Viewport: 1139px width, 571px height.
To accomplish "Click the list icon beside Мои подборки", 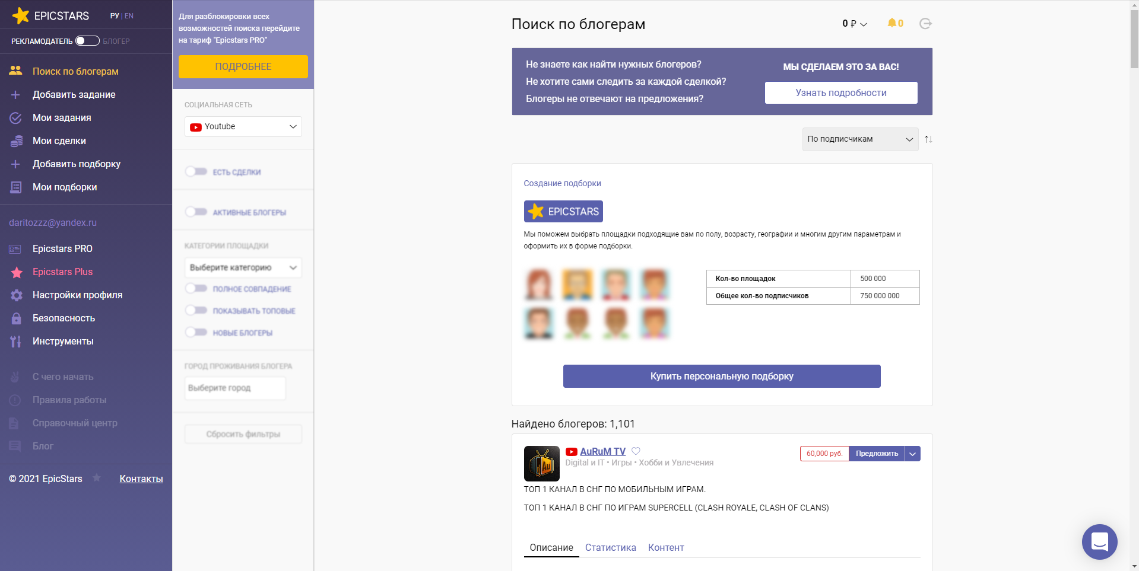I will 15,187.
